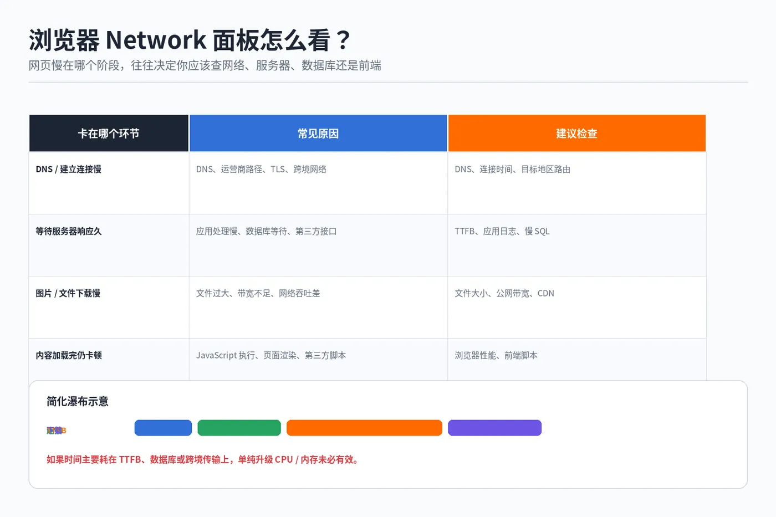
Task: Click the title "浏览器 Network 面板怎么看？"
Action: [x=190, y=40]
